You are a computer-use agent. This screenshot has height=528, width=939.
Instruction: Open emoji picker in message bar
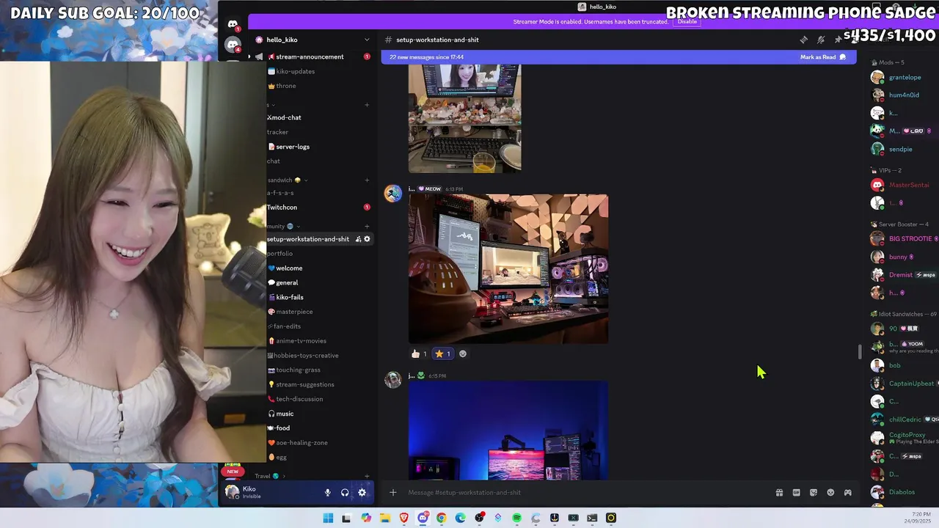(830, 493)
